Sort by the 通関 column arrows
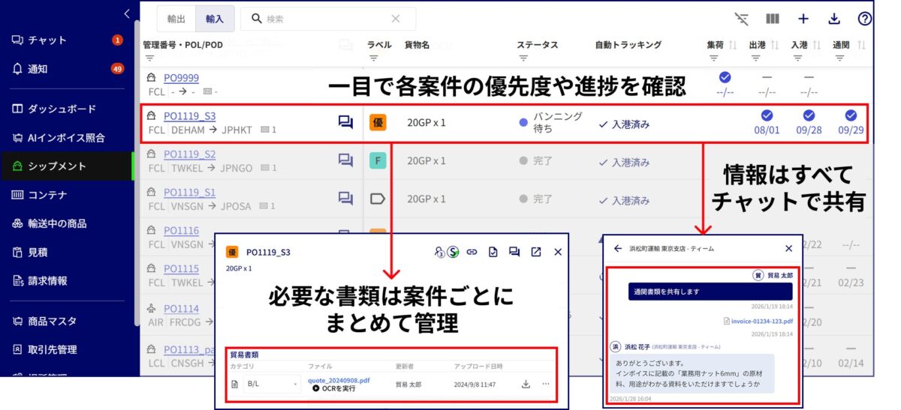Screen dimensions: 901x410 860,45
